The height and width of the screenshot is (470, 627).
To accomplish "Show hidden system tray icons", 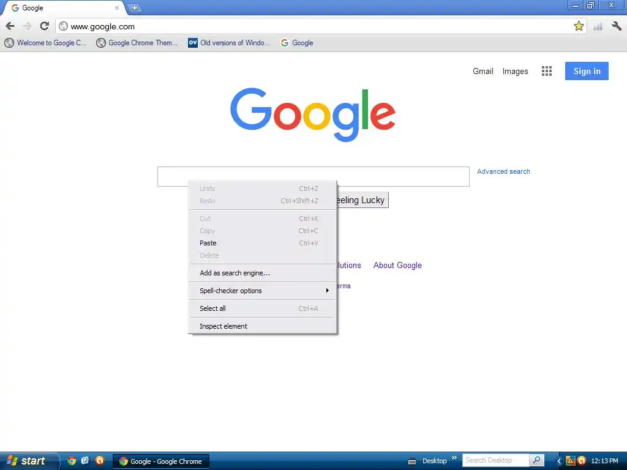I will (559, 461).
